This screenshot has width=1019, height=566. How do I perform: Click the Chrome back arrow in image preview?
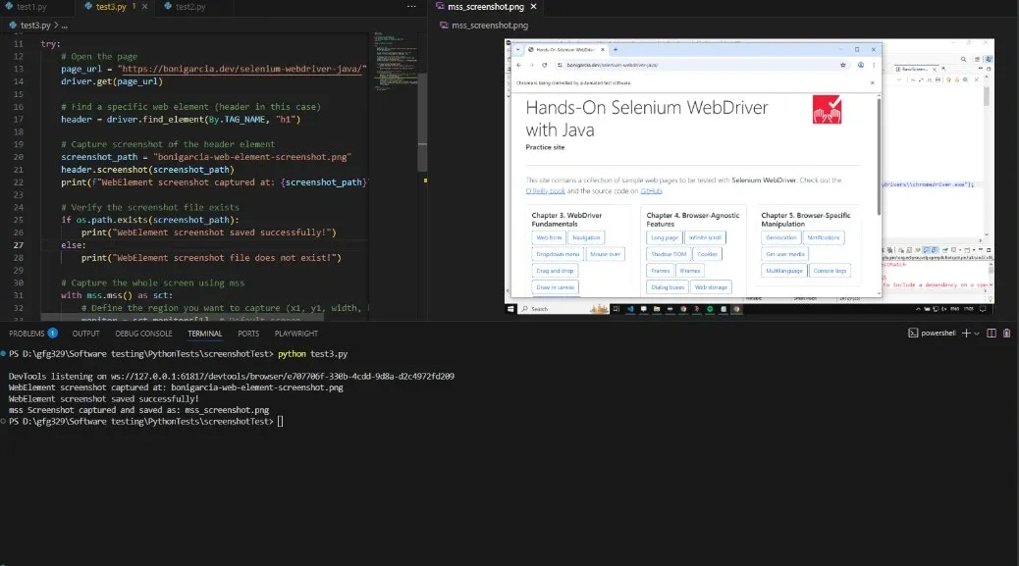point(518,65)
